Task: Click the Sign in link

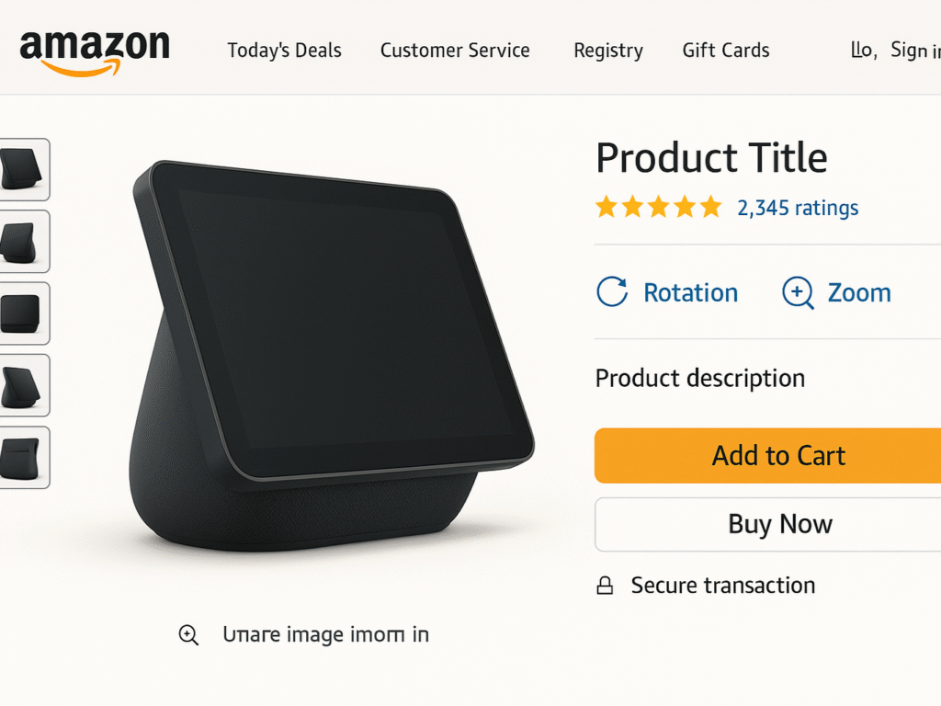Action: tap(914, 51)
